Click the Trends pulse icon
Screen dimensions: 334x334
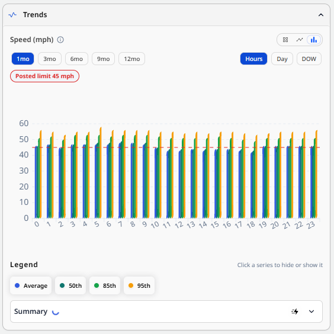12,15
